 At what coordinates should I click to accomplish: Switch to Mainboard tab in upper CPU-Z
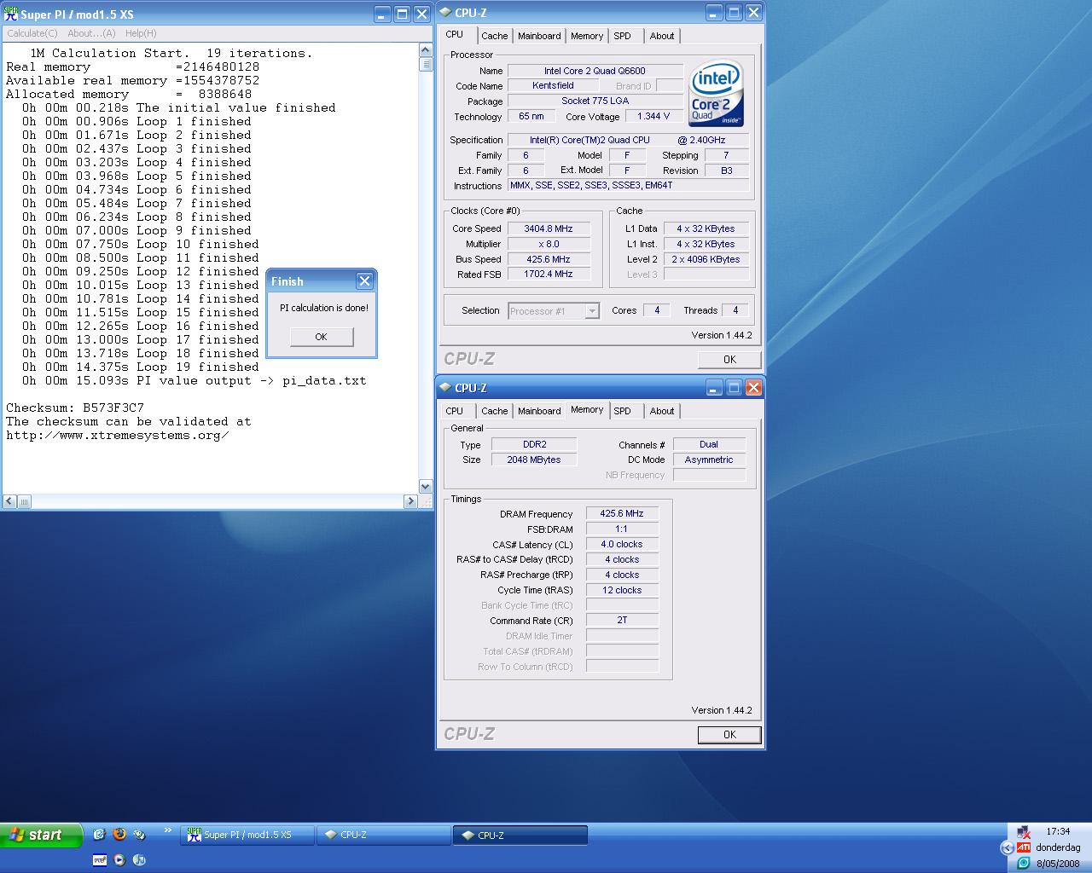539,36
